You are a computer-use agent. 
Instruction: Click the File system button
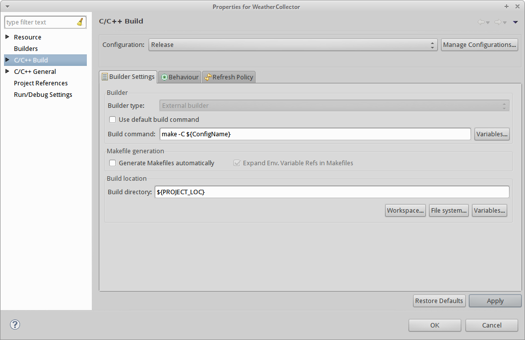click(x=449, y=211)
